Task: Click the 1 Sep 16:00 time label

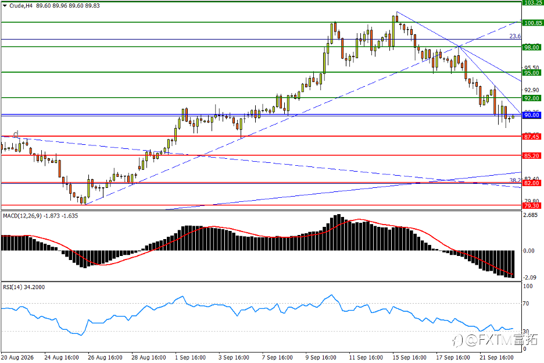Action: point(190,357)
